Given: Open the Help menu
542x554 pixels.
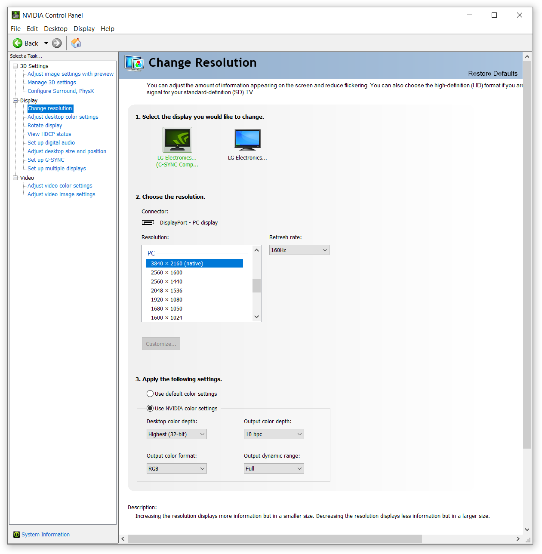Looking at the screenshot, I should coord(108,29).
